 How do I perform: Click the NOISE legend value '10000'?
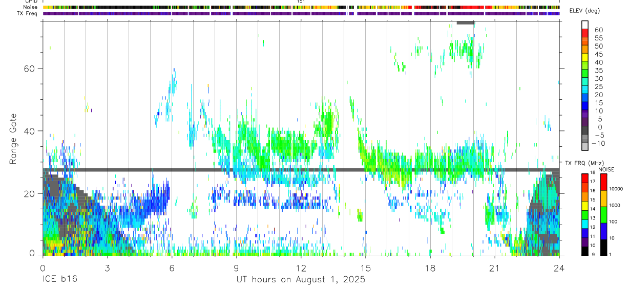click(616, 189)
